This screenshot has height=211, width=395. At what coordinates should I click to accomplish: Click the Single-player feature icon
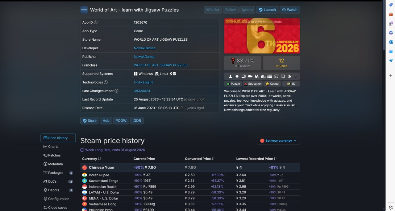pyautogui.click(x=230, y=76)
